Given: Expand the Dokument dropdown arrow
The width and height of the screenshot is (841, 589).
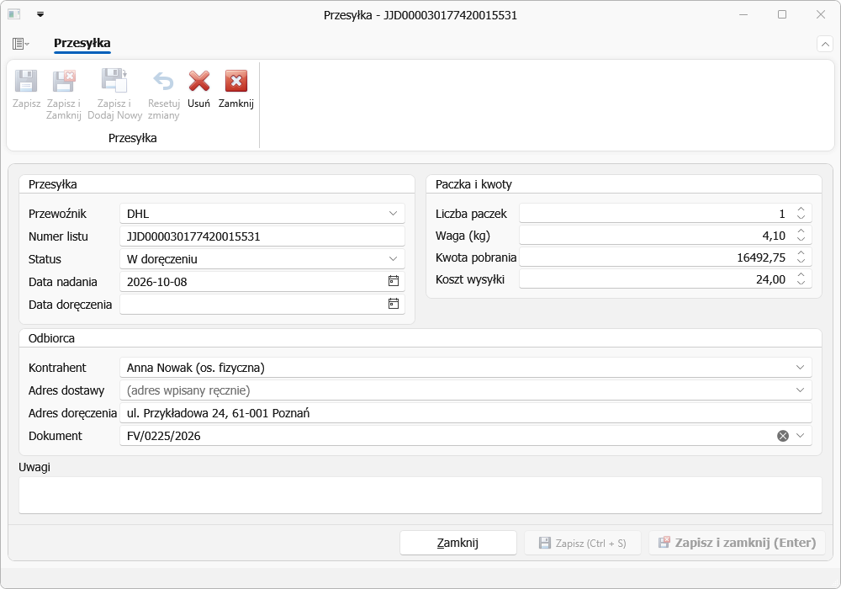Looking at the screenshot, I should coord(800,436).
